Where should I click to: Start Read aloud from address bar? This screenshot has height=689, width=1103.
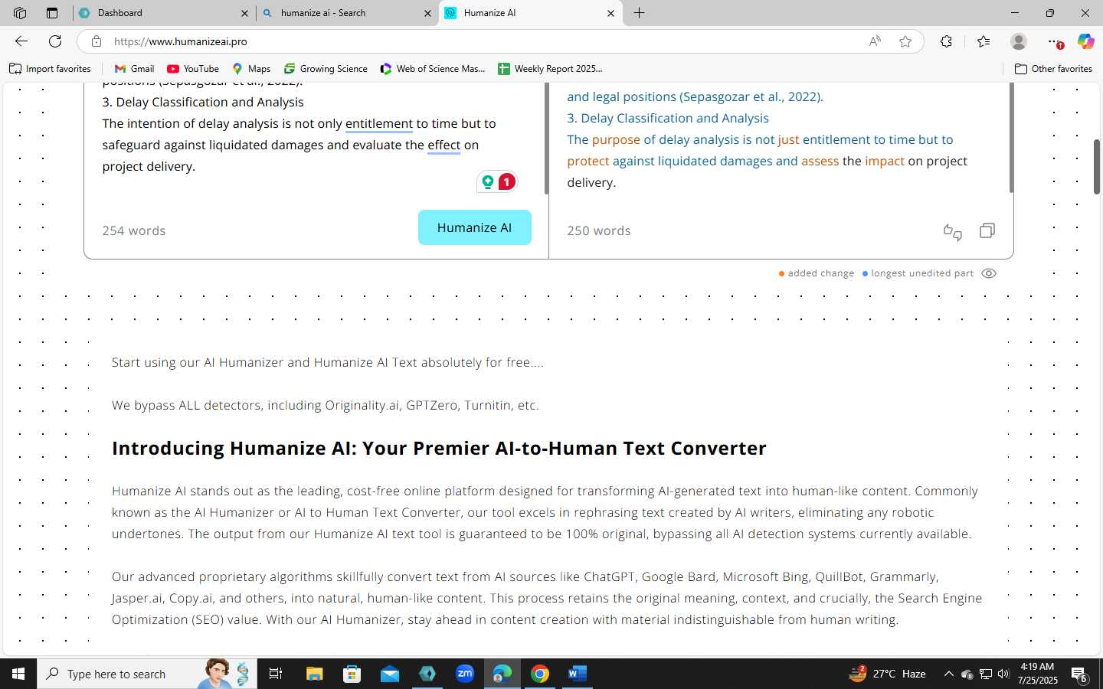pyautogui.click(x=875, y=41)
